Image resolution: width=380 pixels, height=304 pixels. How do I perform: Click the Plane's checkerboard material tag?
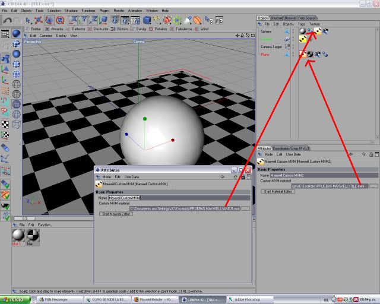point(310,54)
